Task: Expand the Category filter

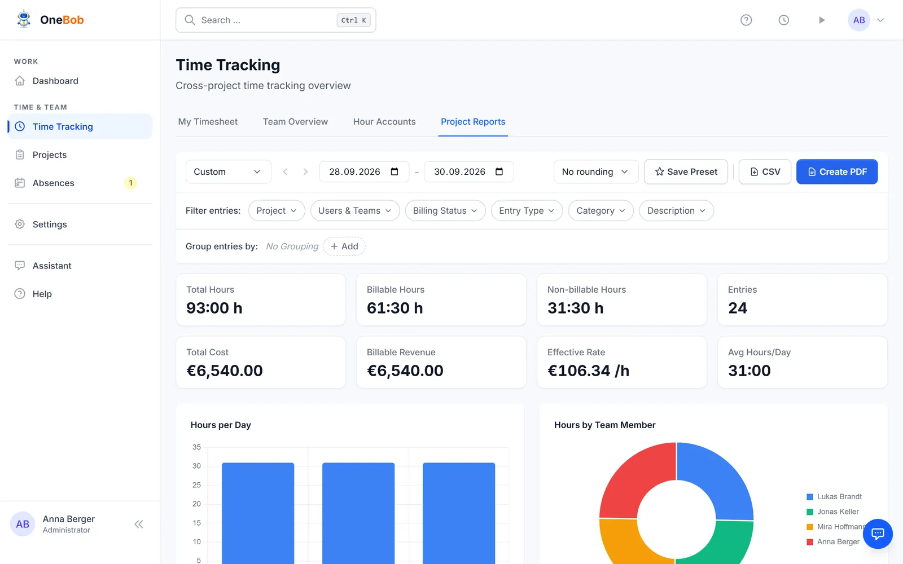Action: pyautogui.click(x=601, y=210)
